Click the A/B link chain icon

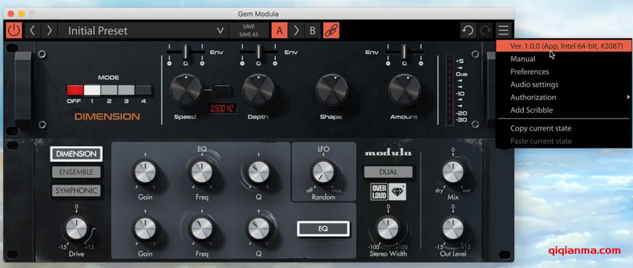tap(331, 30)
